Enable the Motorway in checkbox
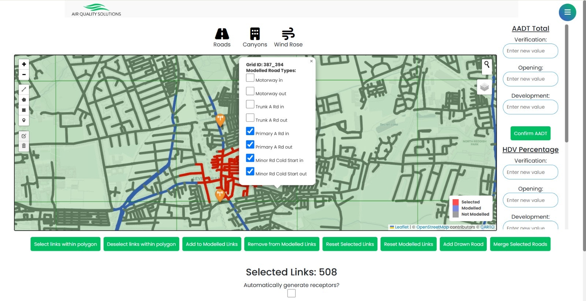The width and height of the screenshot is (586, 301). tap(250, 78)
